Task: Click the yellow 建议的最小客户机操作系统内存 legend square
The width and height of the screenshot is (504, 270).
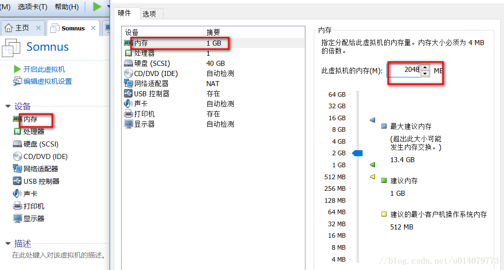Action: [x=384, y=214]
